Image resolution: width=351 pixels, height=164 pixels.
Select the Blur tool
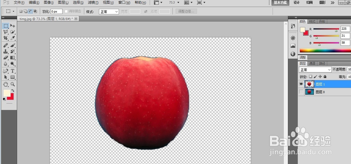coord(6,64)
